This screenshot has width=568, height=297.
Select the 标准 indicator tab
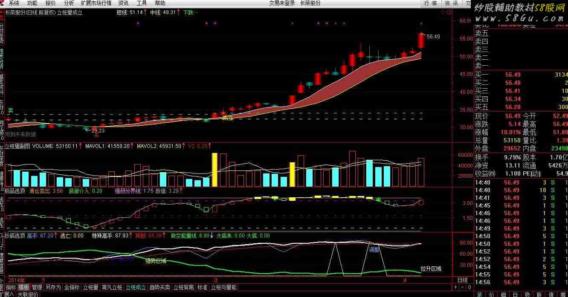[x=202, y=287]
